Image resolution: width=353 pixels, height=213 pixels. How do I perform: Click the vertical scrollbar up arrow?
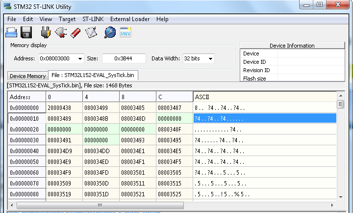click(x=341, y=96)
